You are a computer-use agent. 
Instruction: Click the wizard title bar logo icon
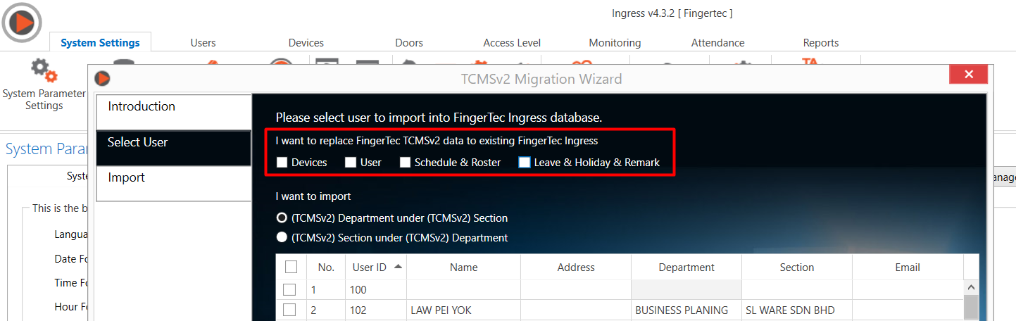[103, 78]
